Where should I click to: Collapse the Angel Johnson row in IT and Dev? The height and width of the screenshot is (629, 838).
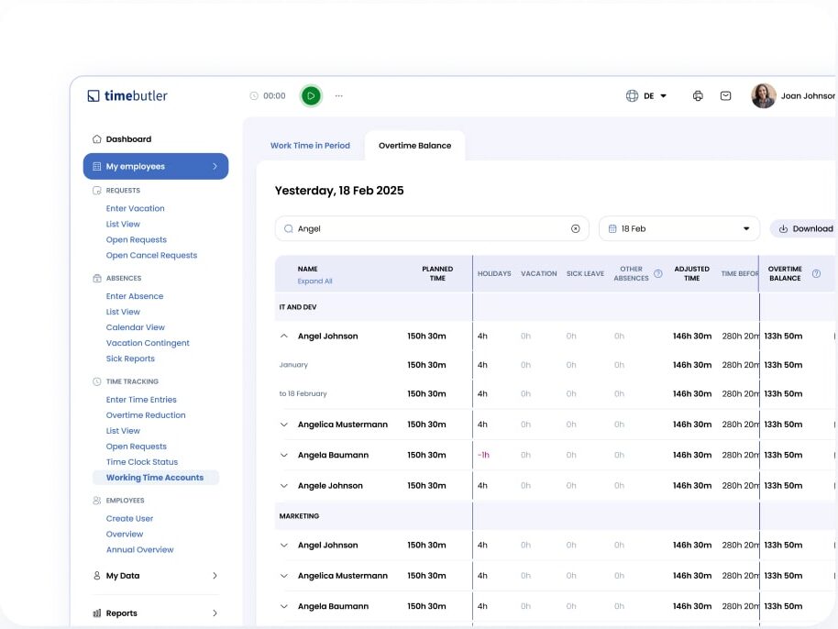pyautogui.click(x=284, y=337)
